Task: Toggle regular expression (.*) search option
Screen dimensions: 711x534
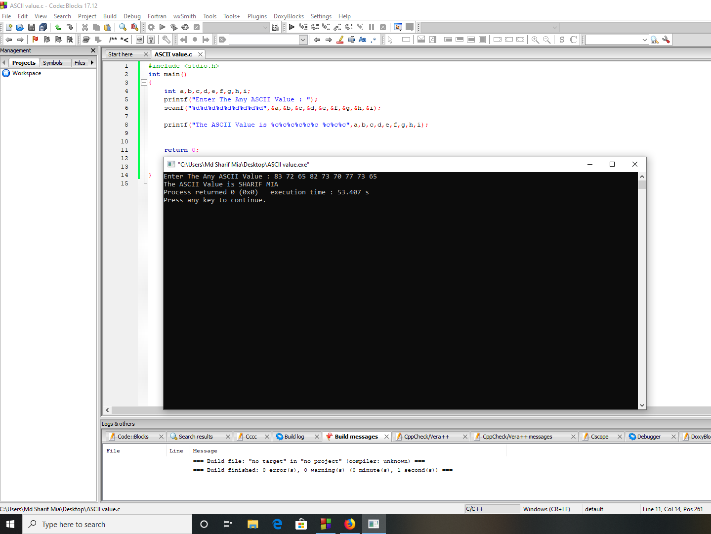Action: [374, 40]
